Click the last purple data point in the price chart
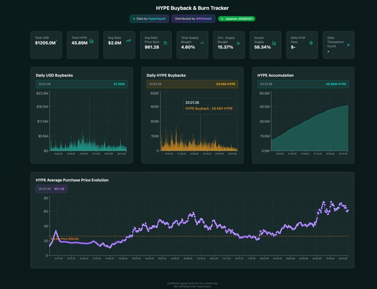The width and height of the screenshot is (377, 289). (x=348, y=210)
